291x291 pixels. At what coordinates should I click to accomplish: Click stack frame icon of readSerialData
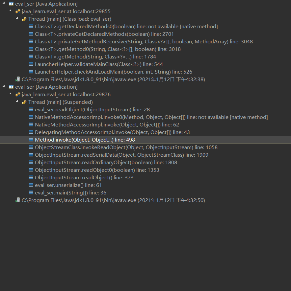[31, 155]
